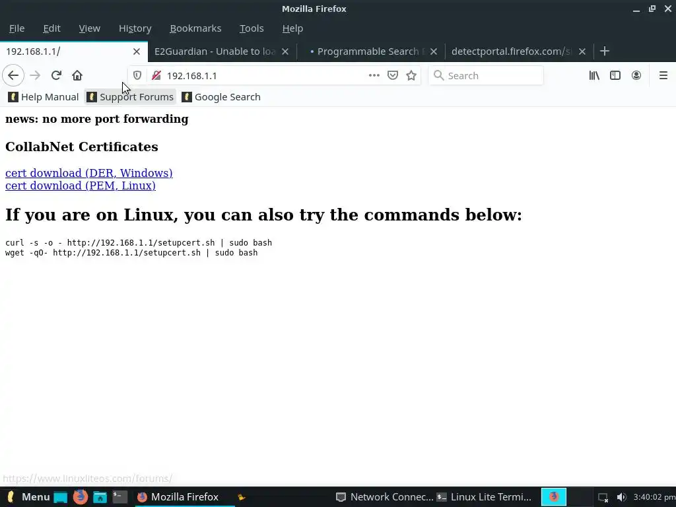Screen dimensions: 676x507
Task: Launch Firefox from taskbar launcher
Action: [80, 497]
